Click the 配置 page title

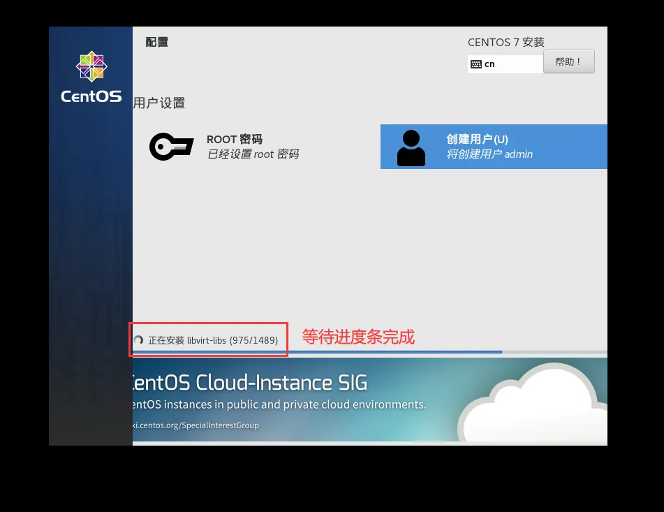coord(156,42)
